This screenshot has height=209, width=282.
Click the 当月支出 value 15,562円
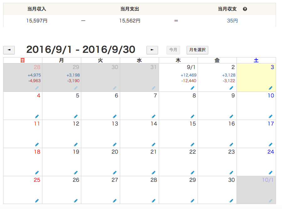[x=130, y=21]
